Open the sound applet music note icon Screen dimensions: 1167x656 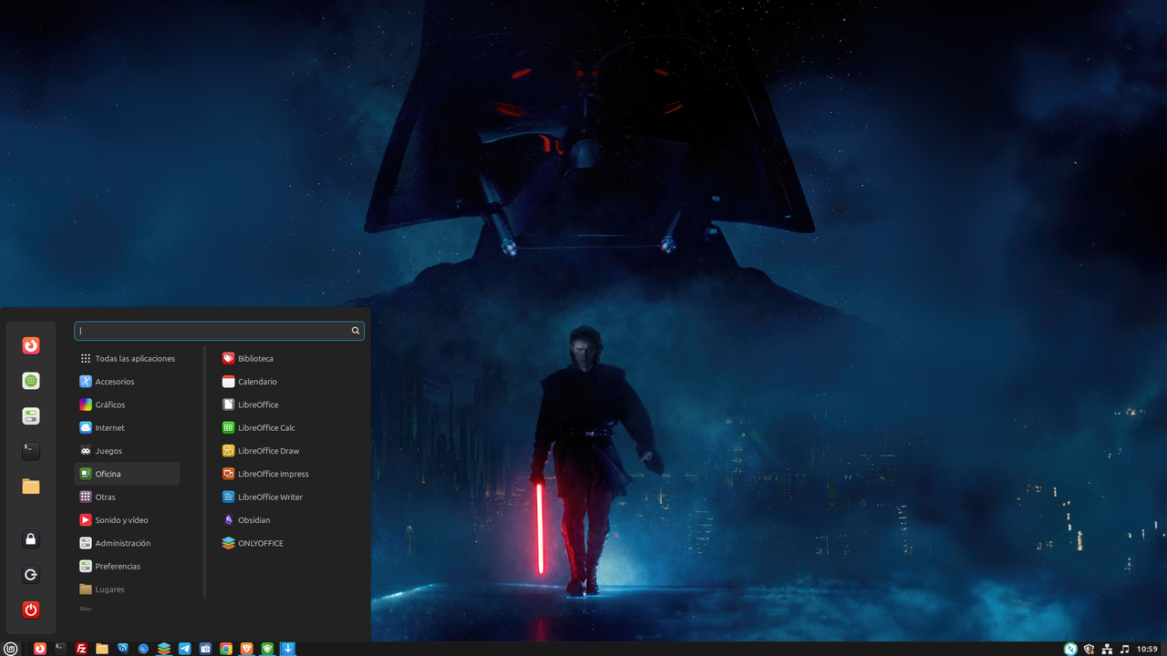(1124, 649)
